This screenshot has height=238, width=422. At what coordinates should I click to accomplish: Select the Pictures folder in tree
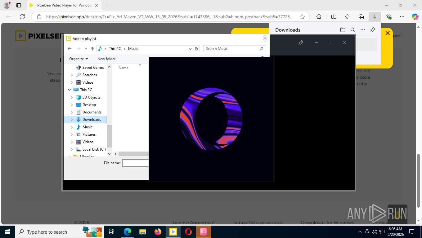pyautogui.click(x=86, y=134)
